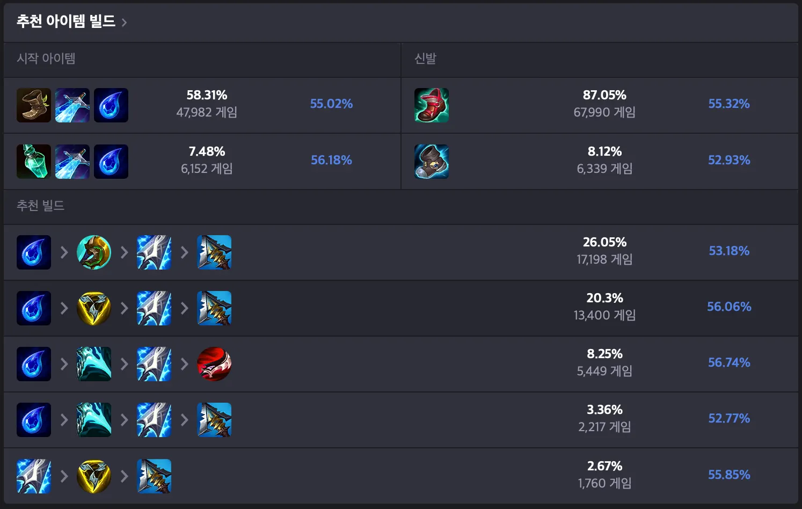Click the green round item in first recommended build
Viewport: 802px width, 509px height.
click(93, 252)
